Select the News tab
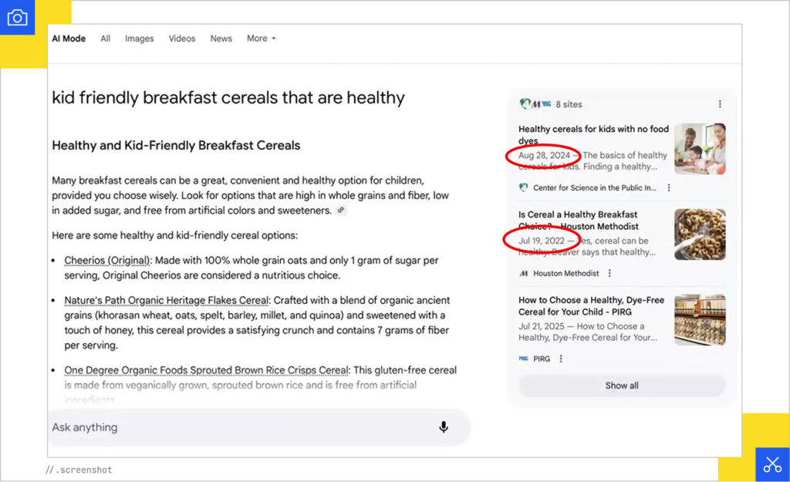The width and height of the screenshot is (790, 482). coord(221,39)
